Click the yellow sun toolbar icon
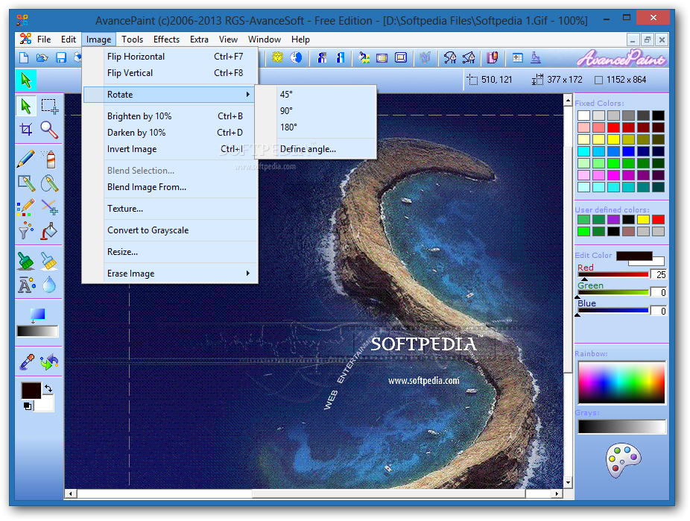 (277, 57)
